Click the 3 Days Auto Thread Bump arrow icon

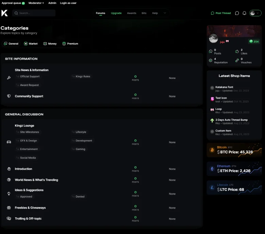point(212,120)
